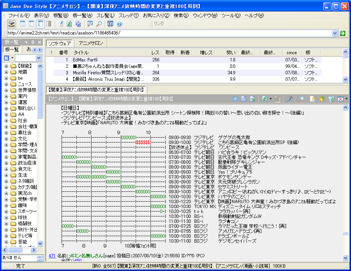Switch to the three-column pane layout icon

point(23,24)
